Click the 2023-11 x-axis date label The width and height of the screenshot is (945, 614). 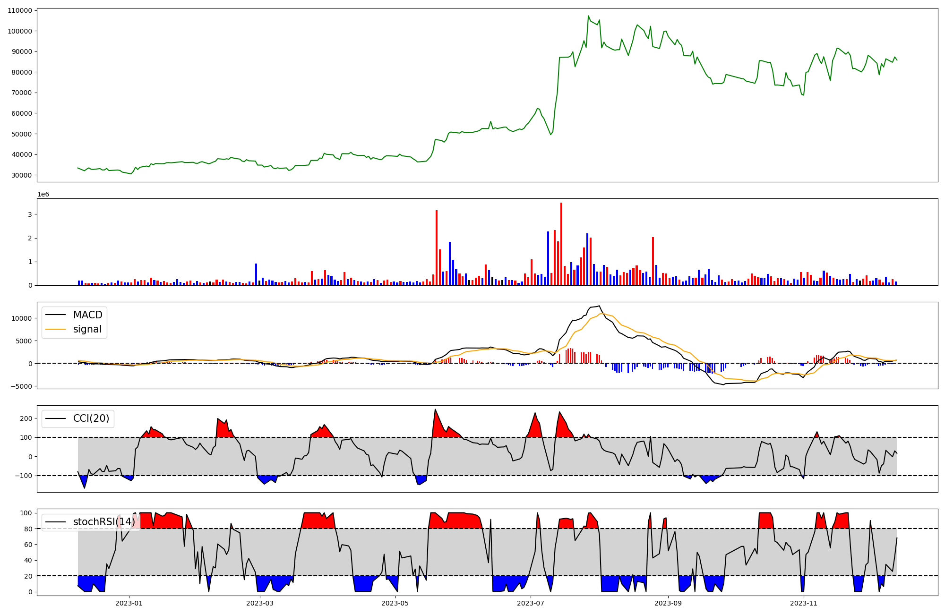(804, 603)
